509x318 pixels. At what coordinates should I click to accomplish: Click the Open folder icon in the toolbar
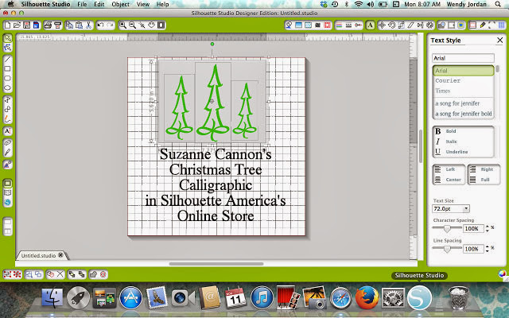click(x=17, y=25)
